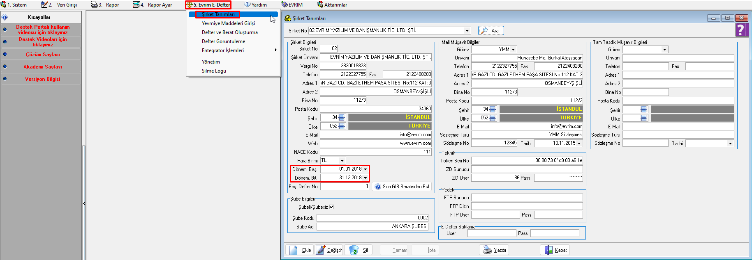752x260 pixels.
Task: Click the Değiştir edit button
Action: [x=329, y=250]
